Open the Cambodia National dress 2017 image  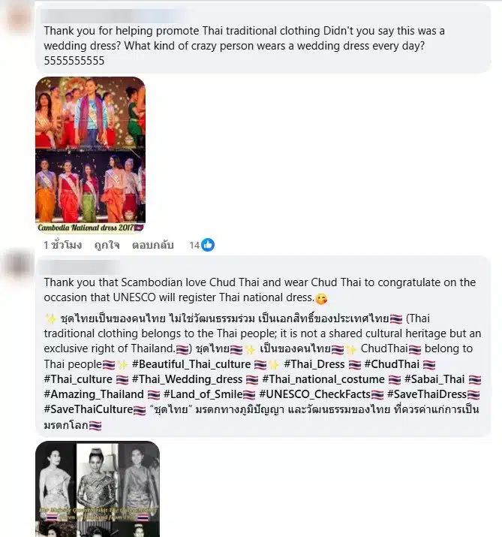click(90, 155)
